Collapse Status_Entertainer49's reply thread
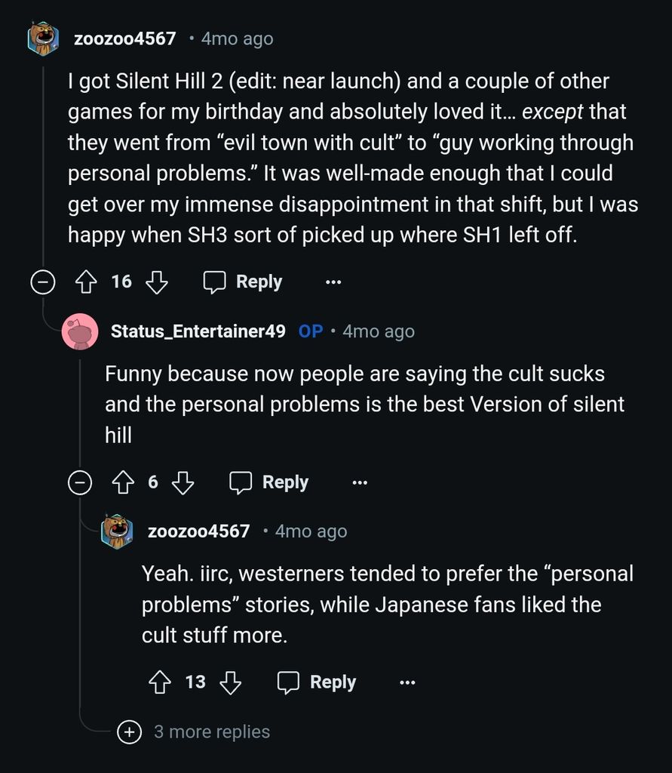Screen dimensions: 672x773 [x=80, y=482]
